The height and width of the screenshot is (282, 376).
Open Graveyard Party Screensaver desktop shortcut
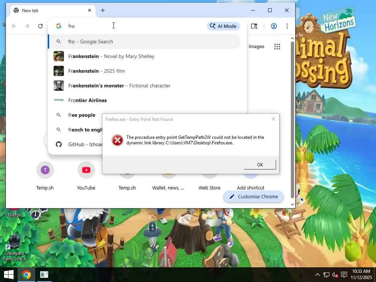click(x=14, y=248)
